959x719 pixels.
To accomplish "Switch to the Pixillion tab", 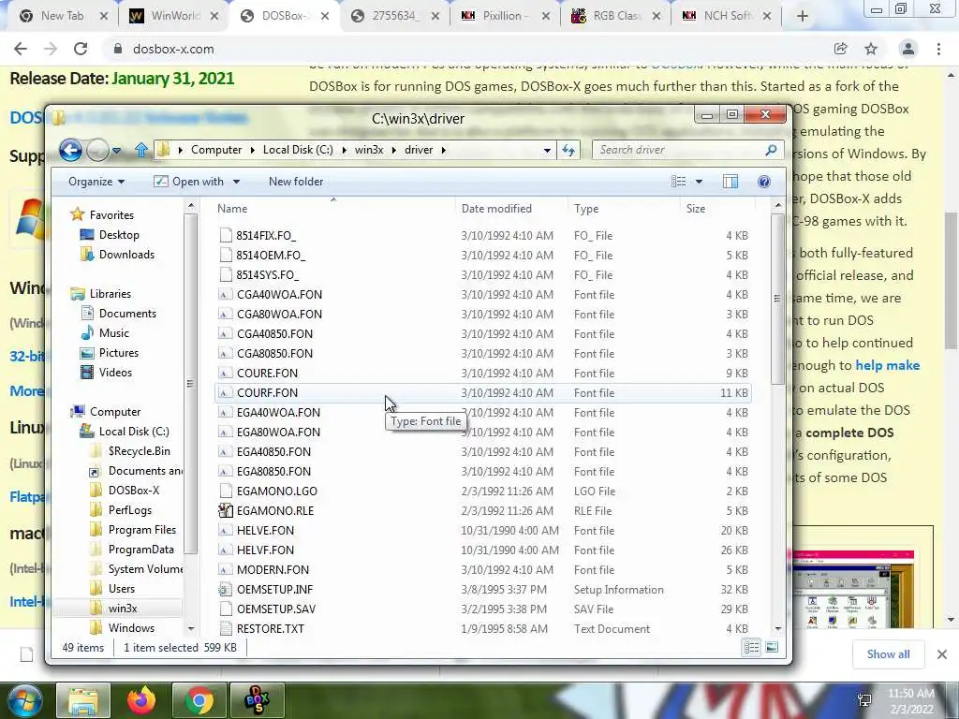I will click(x=503, y=17).
